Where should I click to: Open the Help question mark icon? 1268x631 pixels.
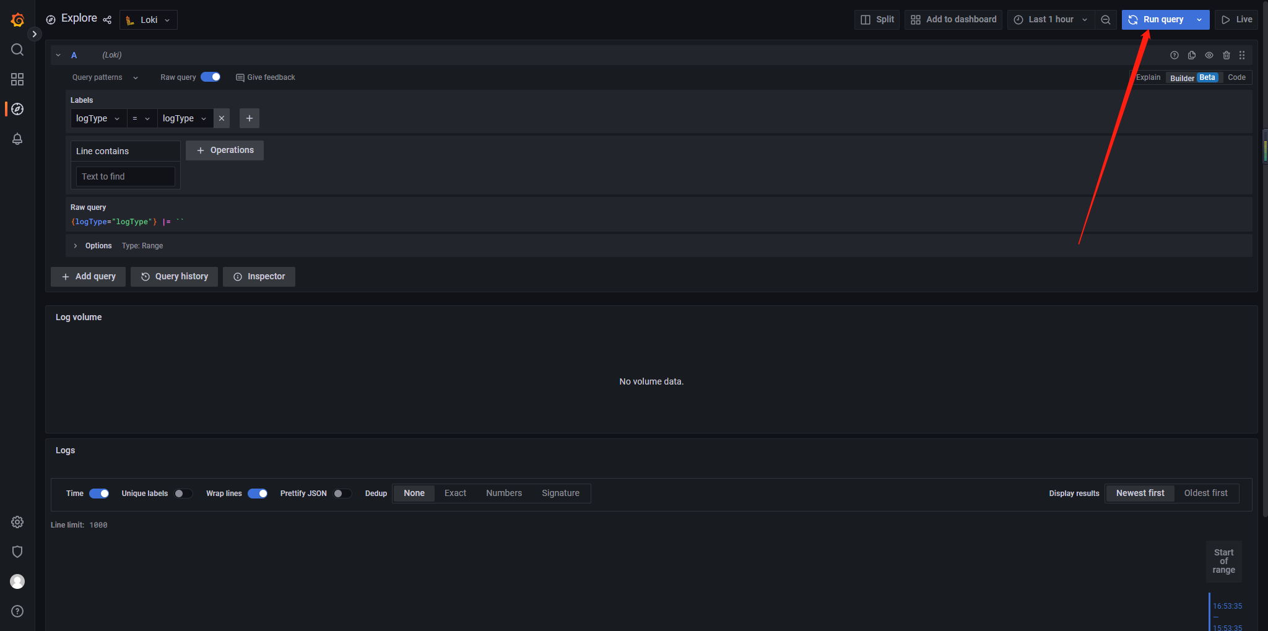click(x=17, y=611)
